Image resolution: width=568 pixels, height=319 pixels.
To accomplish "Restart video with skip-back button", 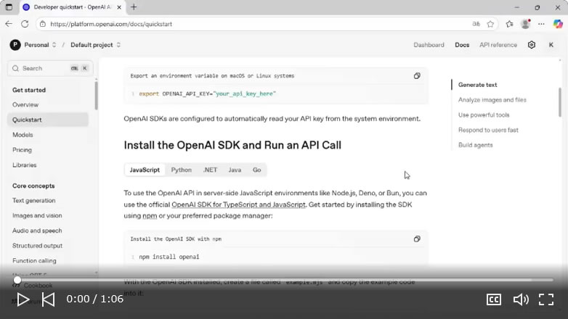I will pos(48,299).
